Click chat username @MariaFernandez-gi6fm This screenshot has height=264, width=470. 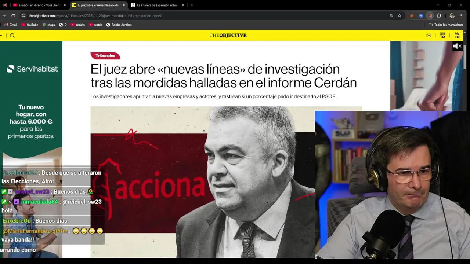tap(35, 231)
